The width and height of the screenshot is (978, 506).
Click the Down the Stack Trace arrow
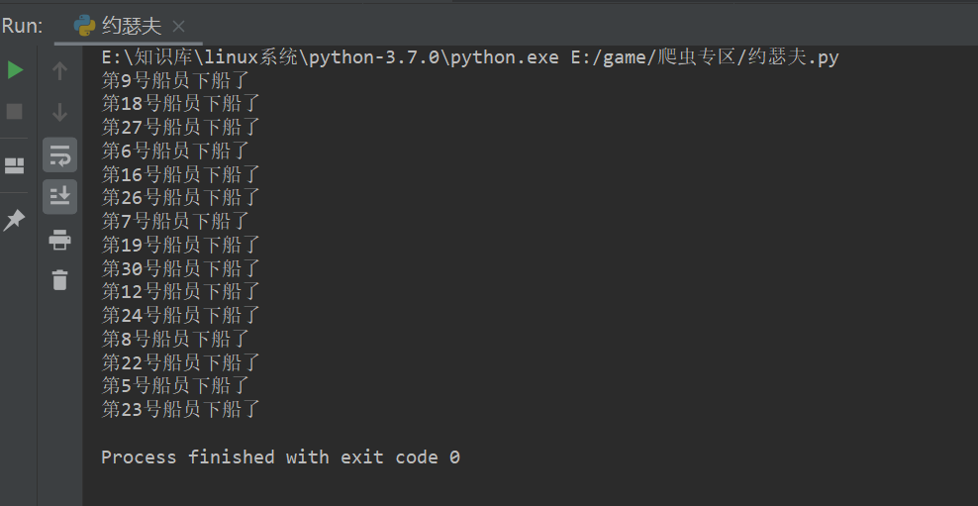coord(59,113)
